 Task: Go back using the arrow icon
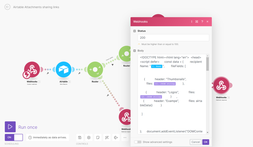[x=7, y=7]
